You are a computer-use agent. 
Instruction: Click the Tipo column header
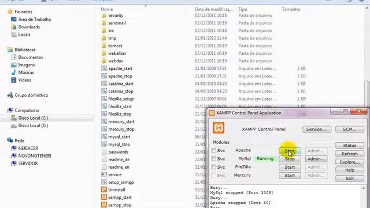(x=243, y=9)
